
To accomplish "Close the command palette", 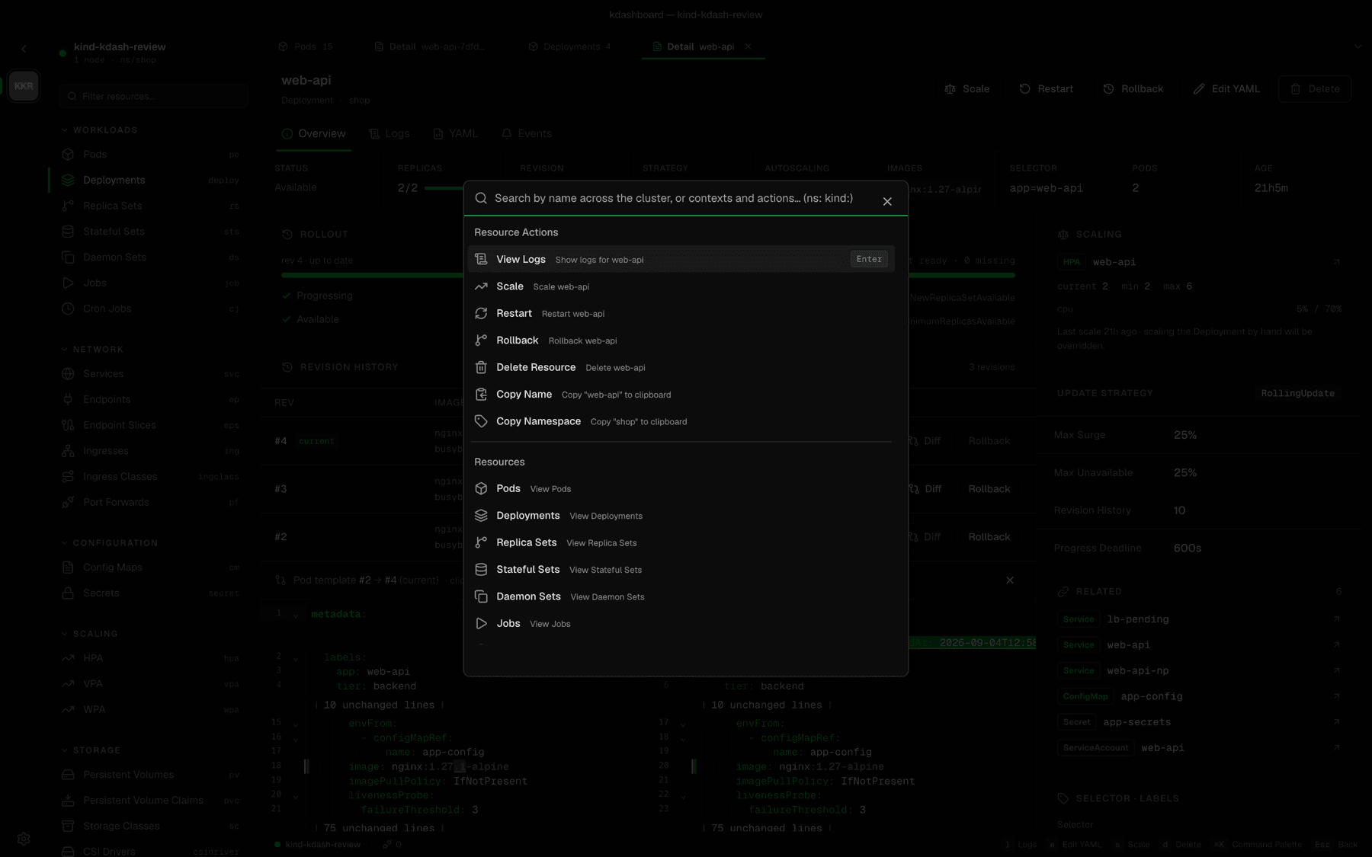I will 887,201.
